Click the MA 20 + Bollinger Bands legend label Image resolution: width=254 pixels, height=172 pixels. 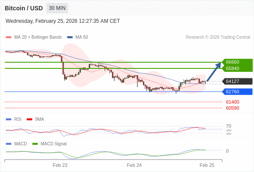tap(38, 37)
